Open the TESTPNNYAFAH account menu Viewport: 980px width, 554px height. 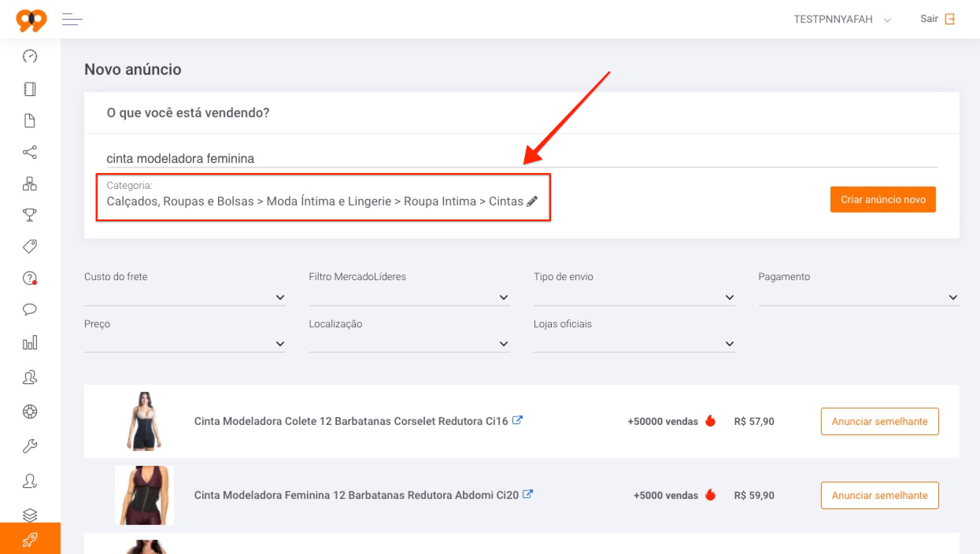[x=842, y=20]
